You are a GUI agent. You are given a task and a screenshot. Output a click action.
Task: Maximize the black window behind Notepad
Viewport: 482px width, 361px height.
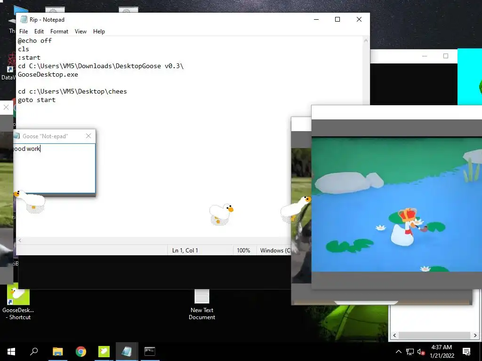pos(446,56)
